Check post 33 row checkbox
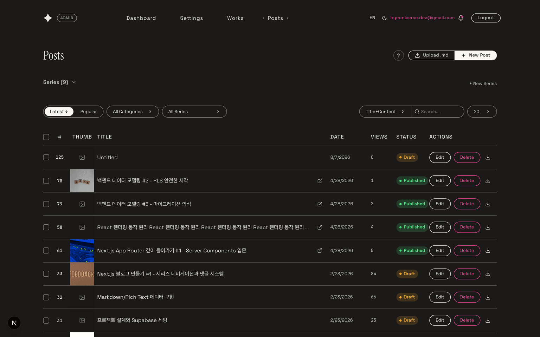 tap(46, 274)
